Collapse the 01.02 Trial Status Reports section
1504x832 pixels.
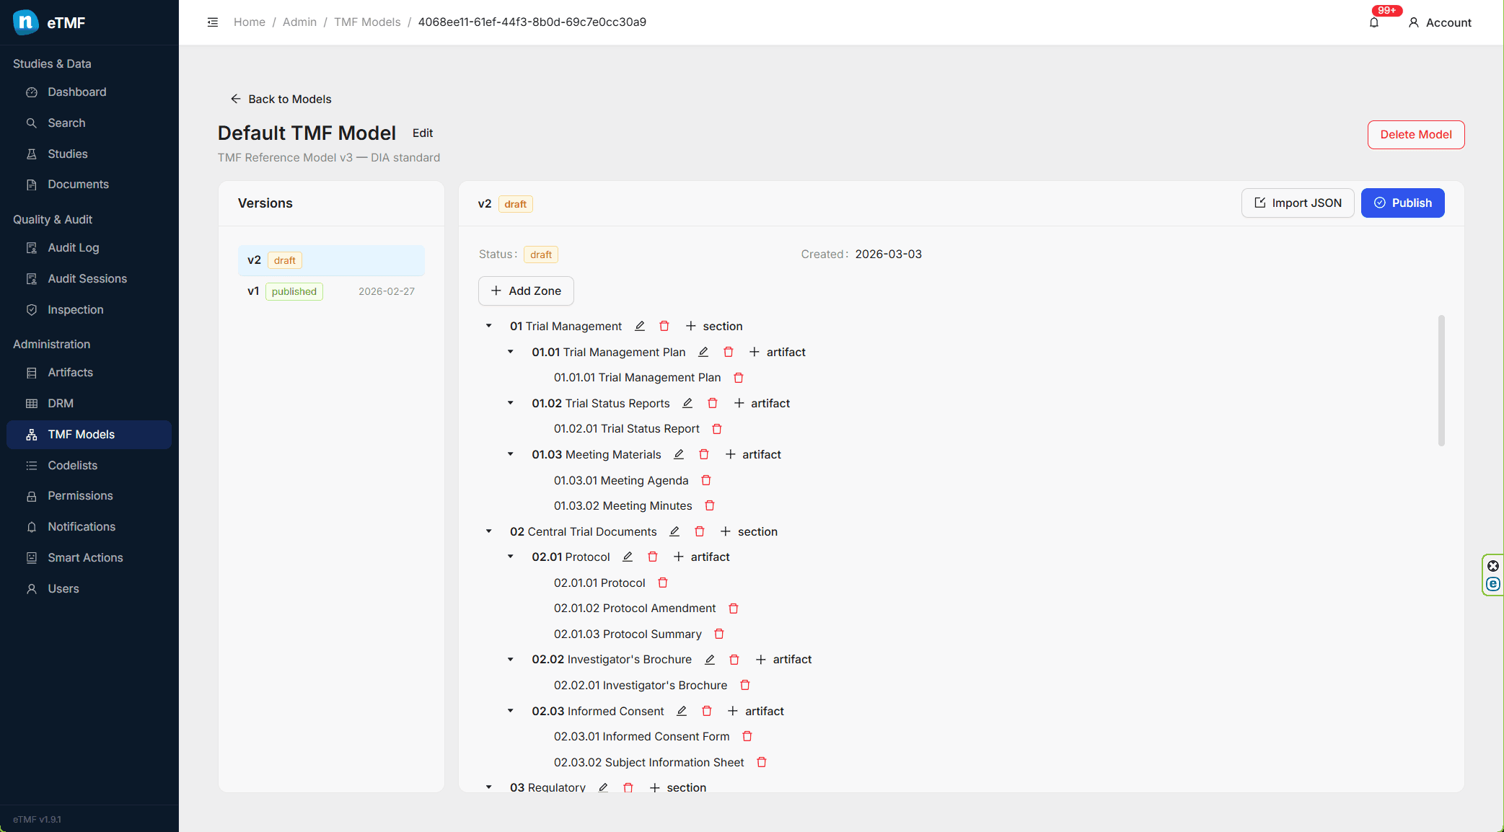pos(511,403)
